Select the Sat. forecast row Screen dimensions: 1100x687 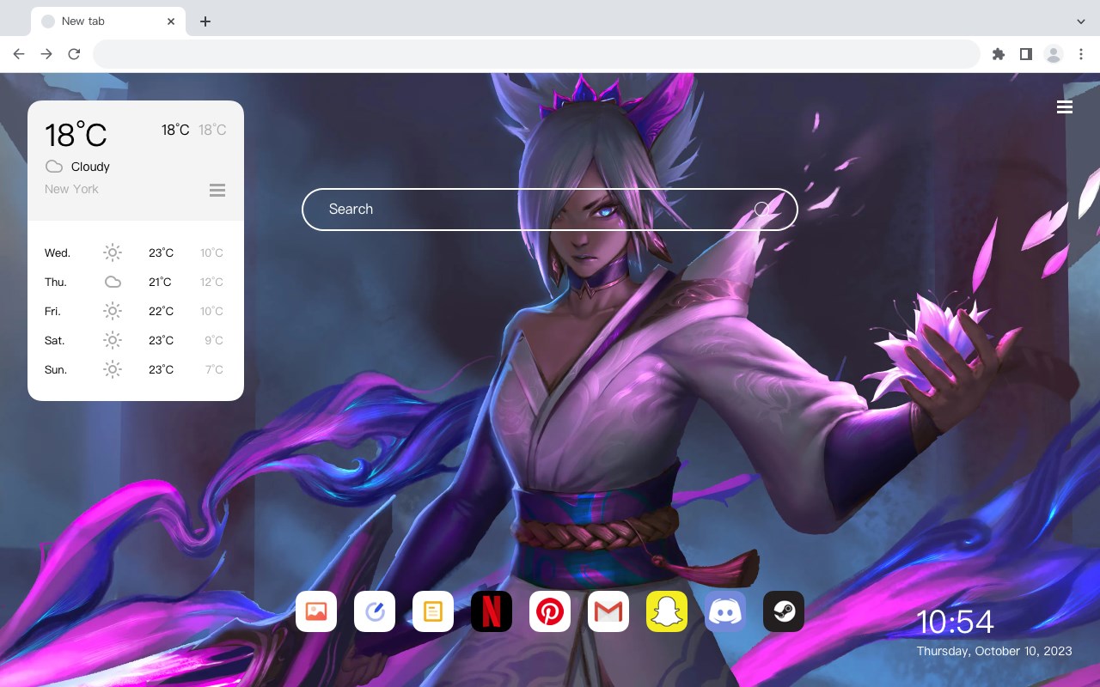click(136, 340)
